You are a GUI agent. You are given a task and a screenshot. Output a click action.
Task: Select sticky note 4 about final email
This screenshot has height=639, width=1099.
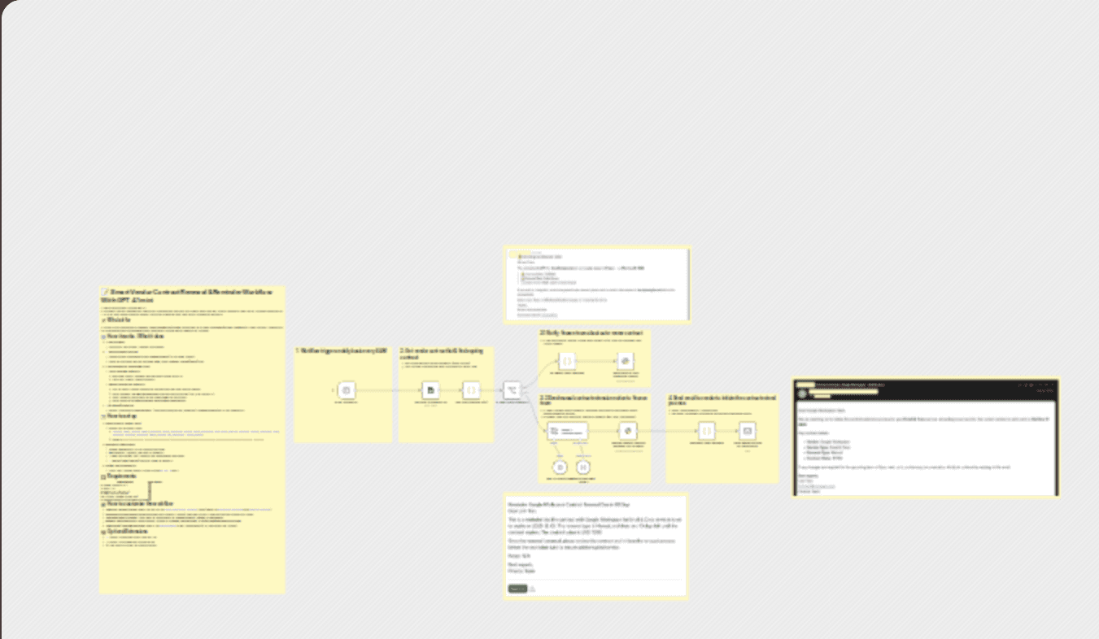[723, 439]
